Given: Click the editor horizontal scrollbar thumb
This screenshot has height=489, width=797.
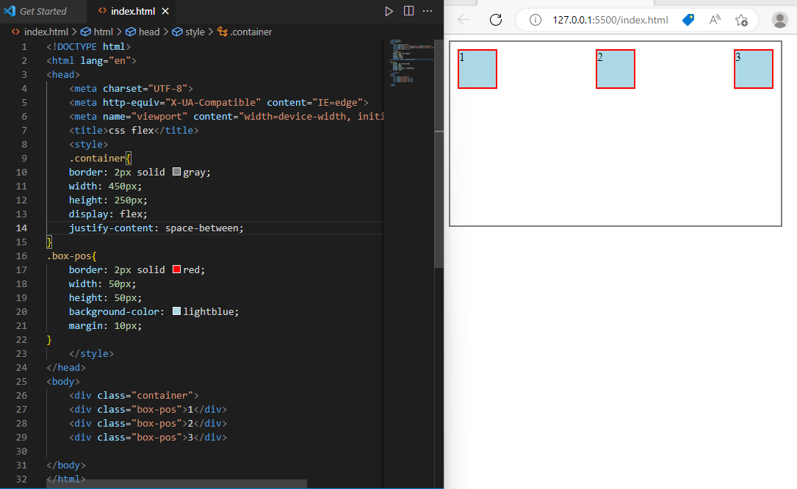Looking at the screenshot, I should point(176,483).
